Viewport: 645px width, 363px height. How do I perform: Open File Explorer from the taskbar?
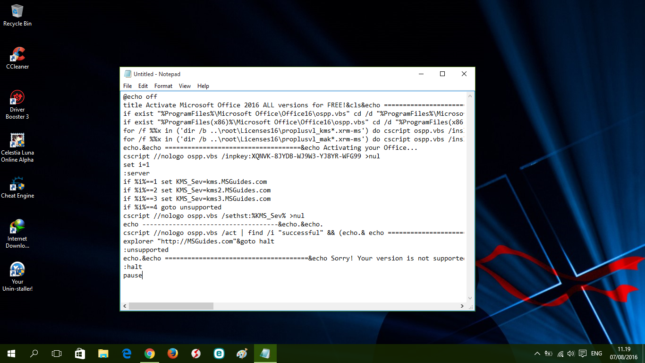(x=103, y=354)
